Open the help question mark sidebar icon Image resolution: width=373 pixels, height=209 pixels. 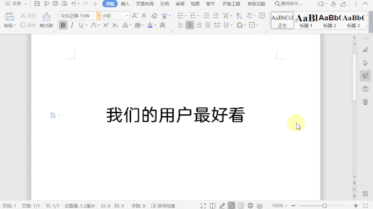[x=365, y=89]
